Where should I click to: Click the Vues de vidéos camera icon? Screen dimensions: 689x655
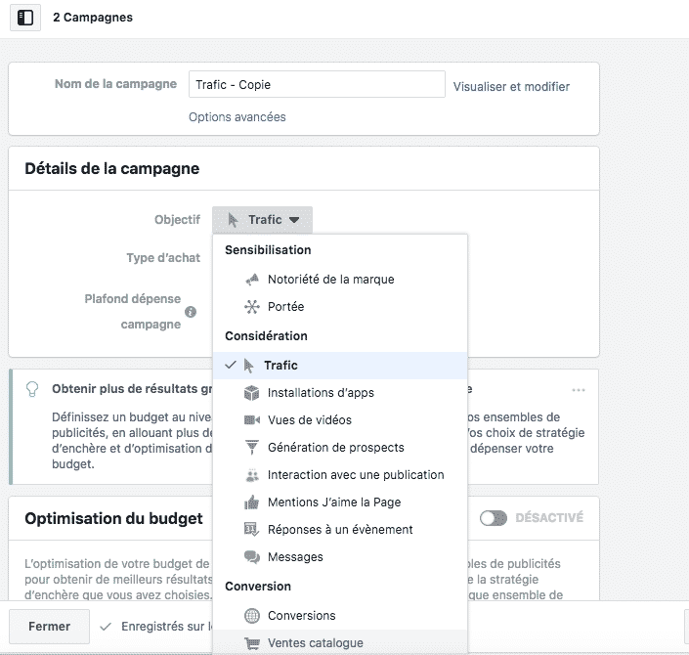[x=252, y=420]
